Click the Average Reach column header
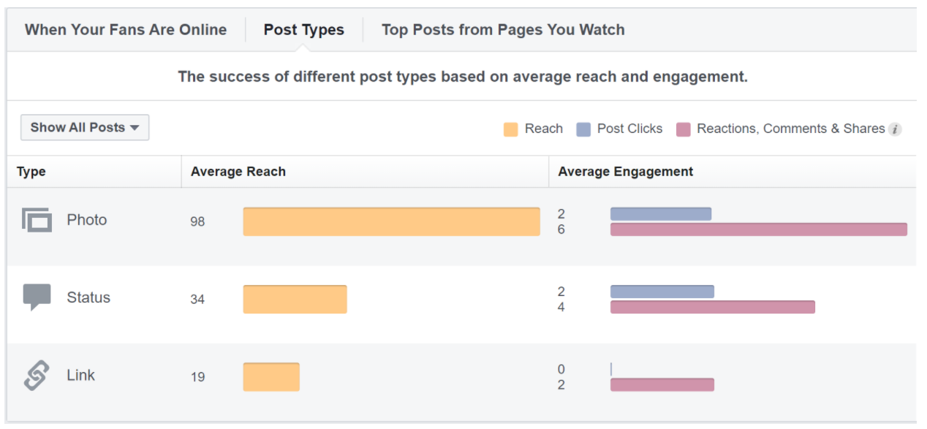This screenshot has height=429, width=927. pos(238,172)
